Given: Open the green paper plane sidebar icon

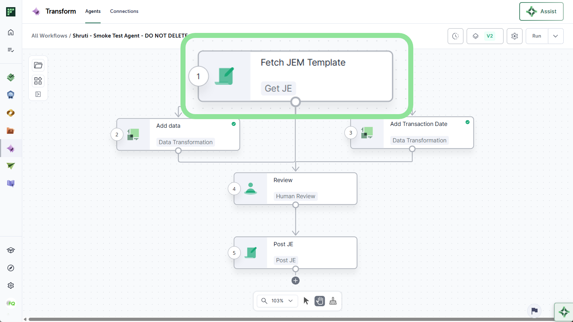Looking at the screenshot, I should coord(11,166).
